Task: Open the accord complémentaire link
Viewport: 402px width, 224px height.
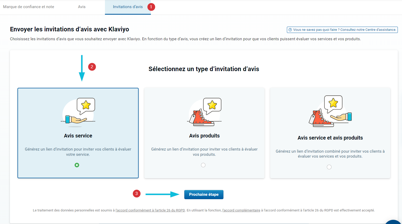Action: pyautogui.click(x=241, y=210)
